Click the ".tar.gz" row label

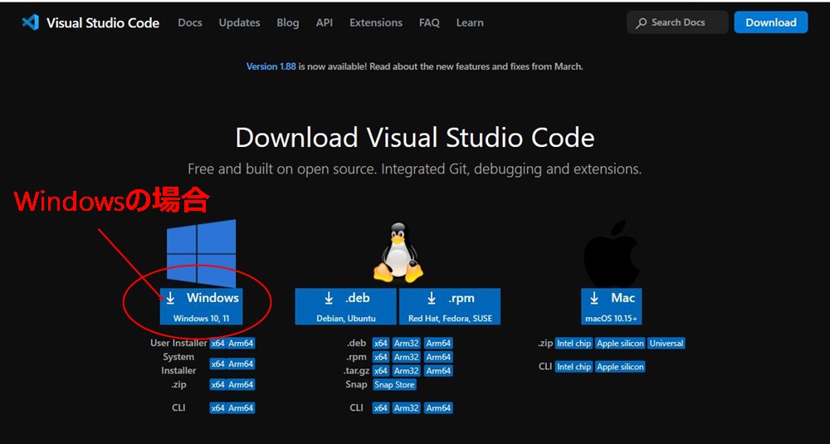(354, 371)
